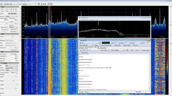Switch to I/Q - Phase plane tab
Screen dimensions: 172x96
(x=102, y=48)
